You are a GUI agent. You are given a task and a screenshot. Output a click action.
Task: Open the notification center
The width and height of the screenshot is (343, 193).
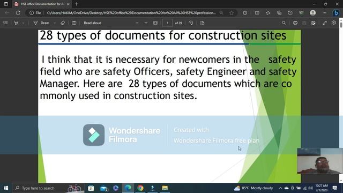click(x=334, y=188)
